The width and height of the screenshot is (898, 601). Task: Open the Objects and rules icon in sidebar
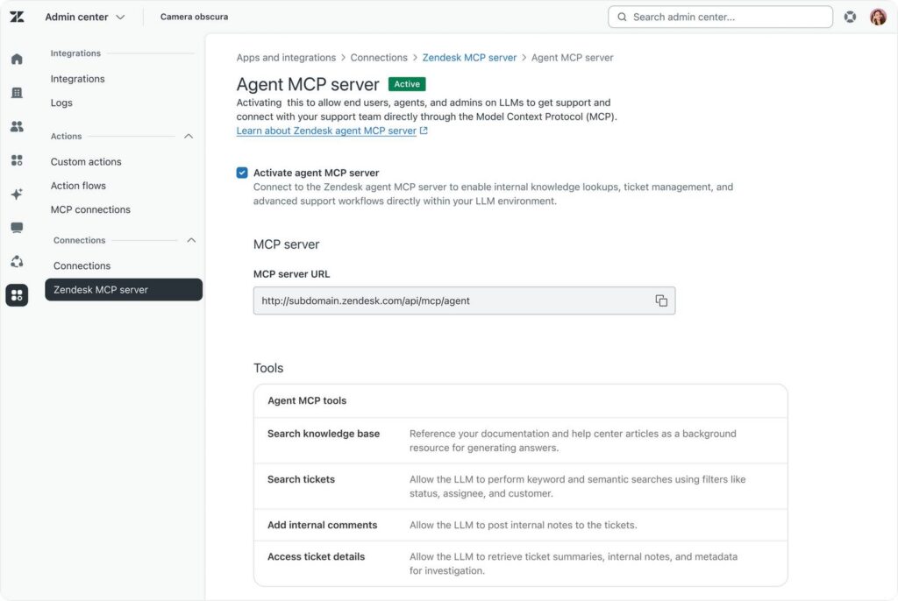click(x=17, y=262)
